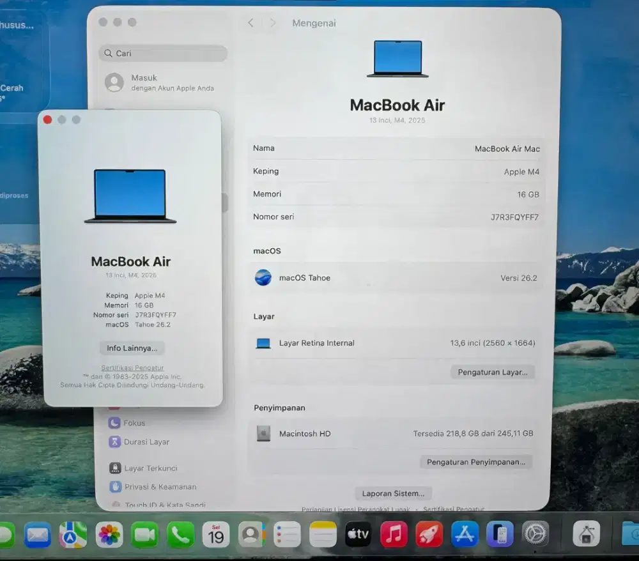Screen dimensions: 639x561
Task: Open the green Phone app icon
Action: [180, 535]
